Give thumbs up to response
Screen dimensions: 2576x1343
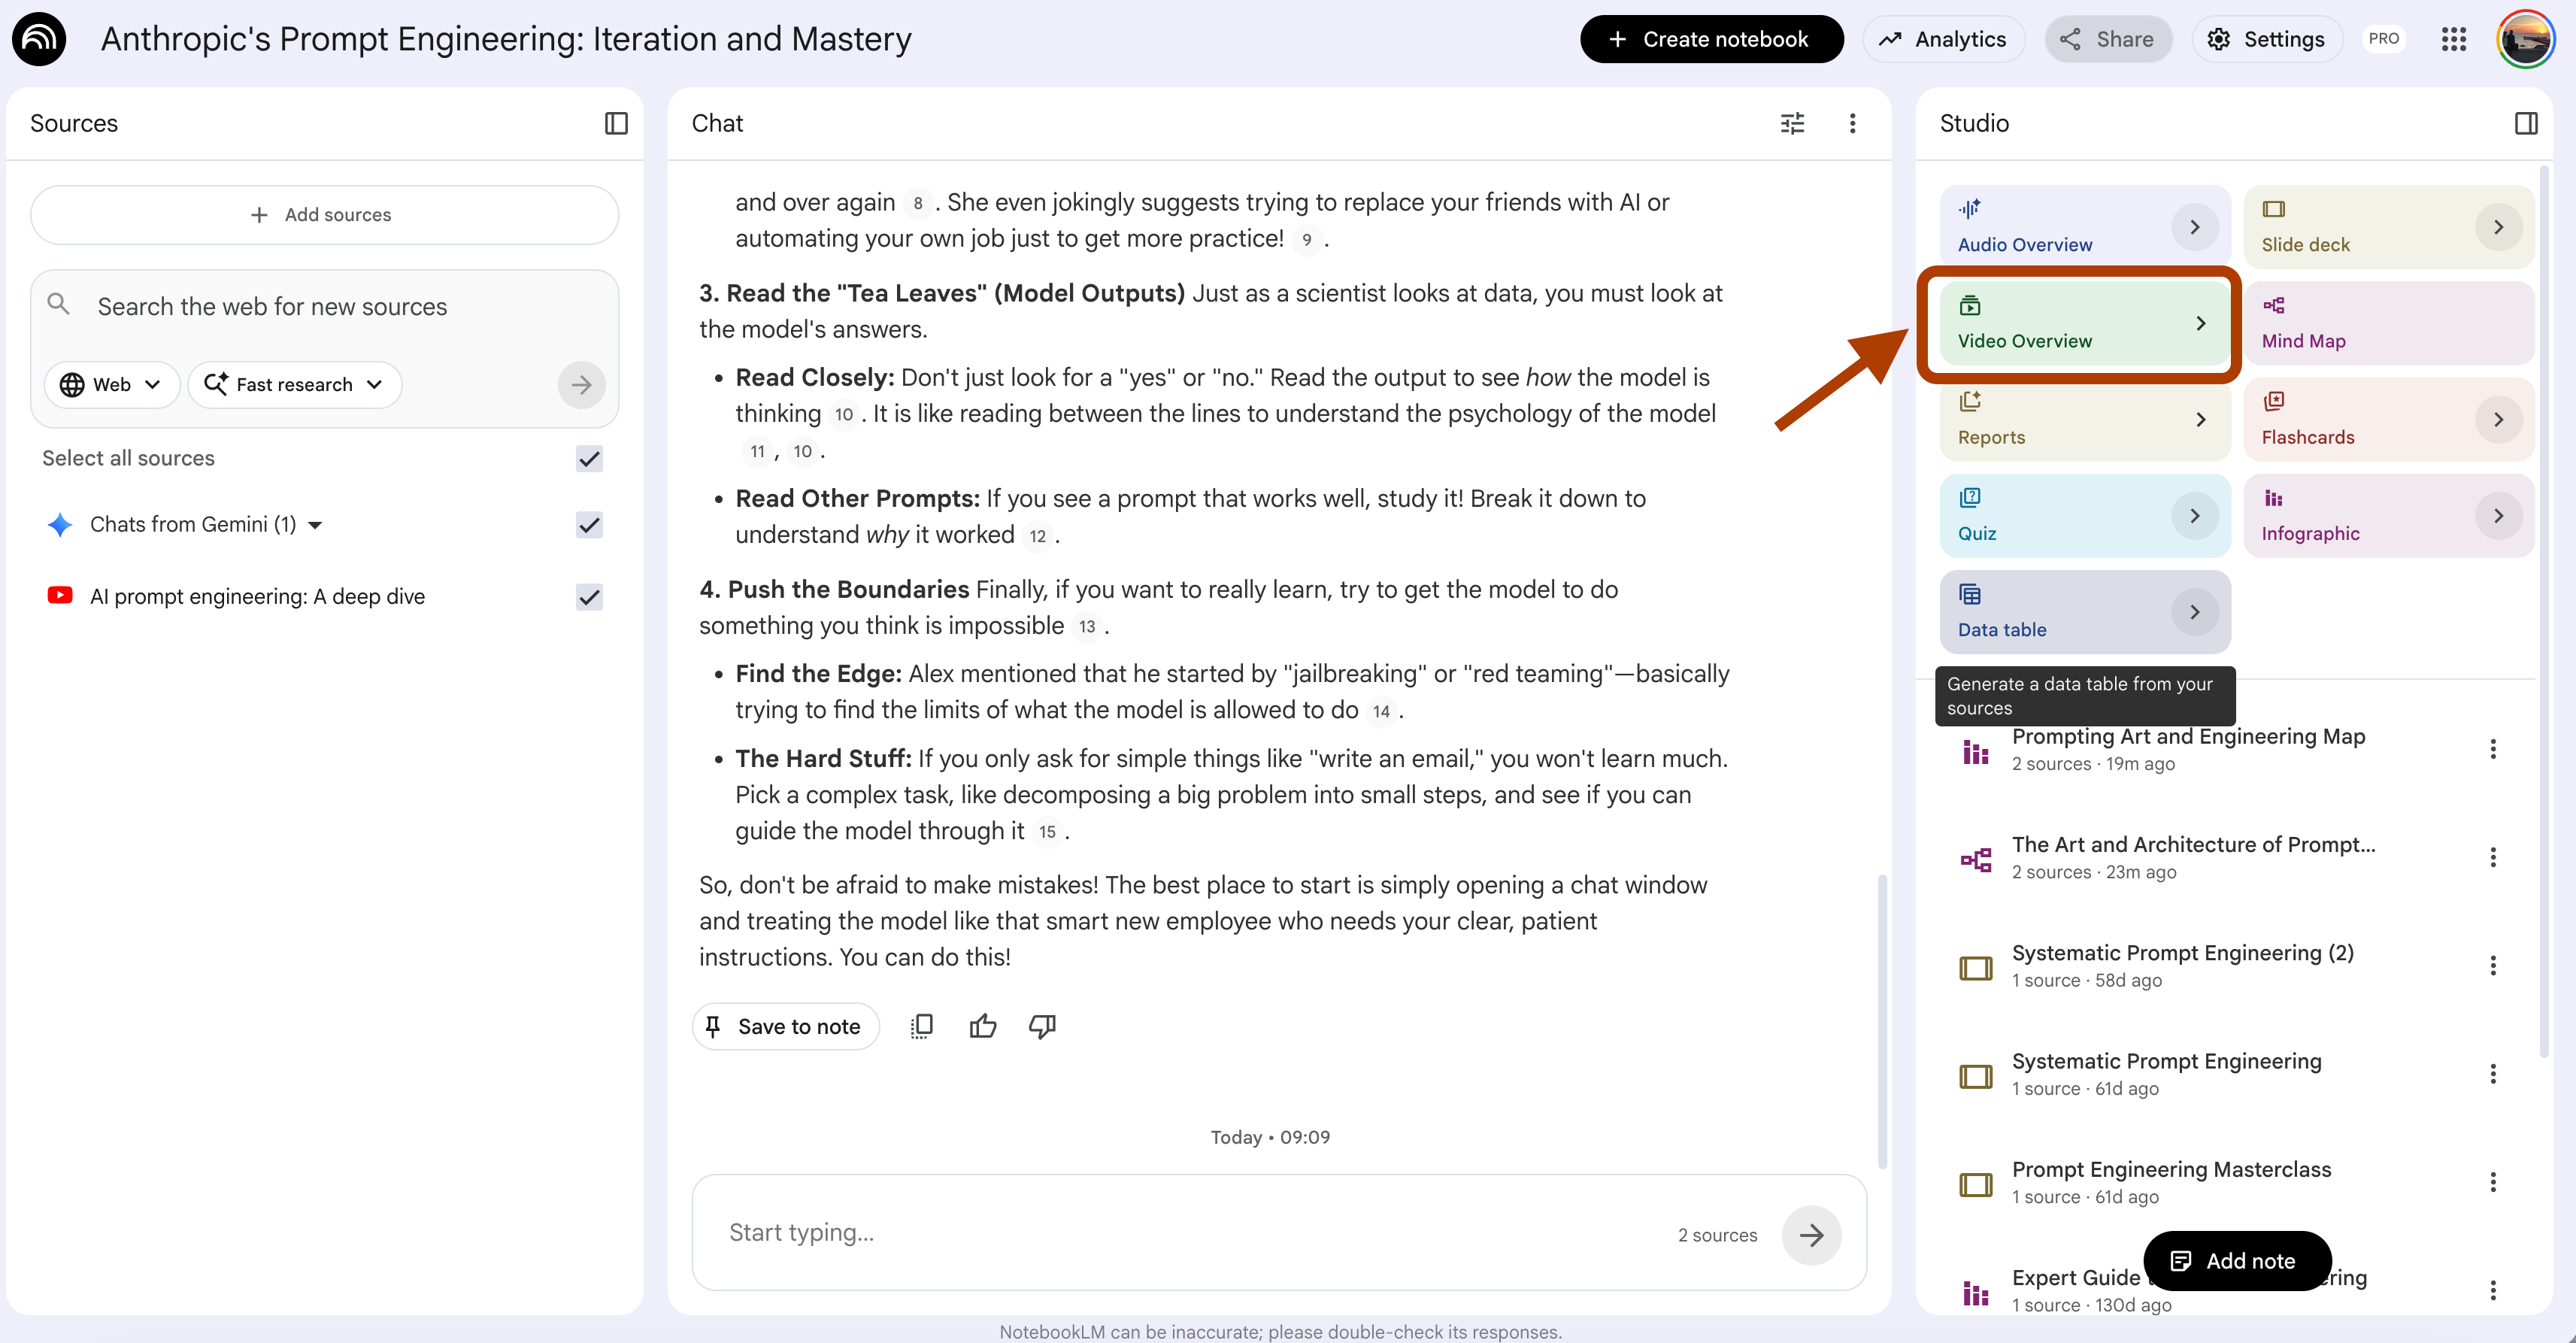(982, 1026)
